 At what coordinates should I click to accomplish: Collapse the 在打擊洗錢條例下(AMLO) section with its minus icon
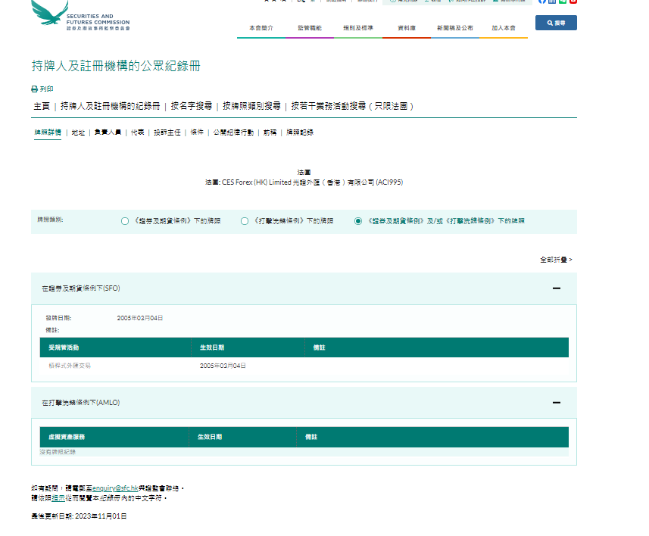tap(557, 403)
